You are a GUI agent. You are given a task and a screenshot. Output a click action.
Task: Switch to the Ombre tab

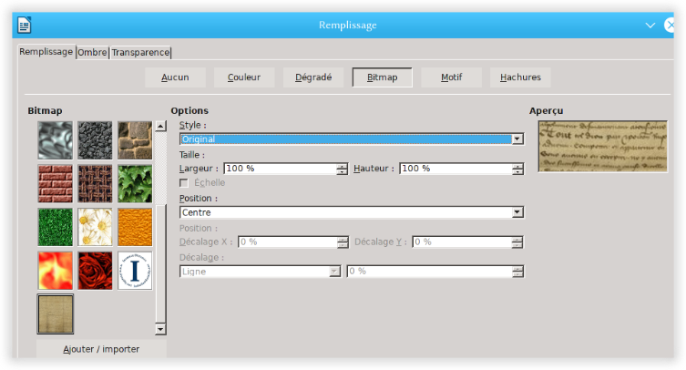[x=92, y=53]
